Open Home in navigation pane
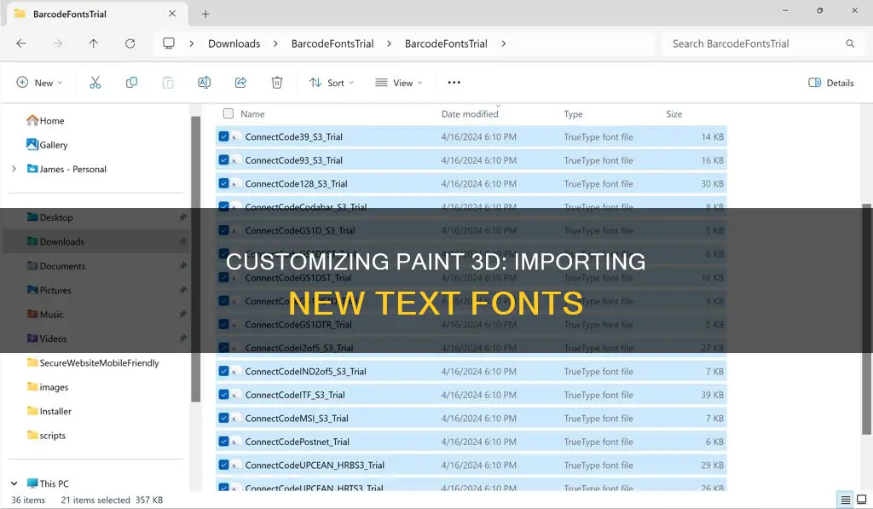 point(46,121)
